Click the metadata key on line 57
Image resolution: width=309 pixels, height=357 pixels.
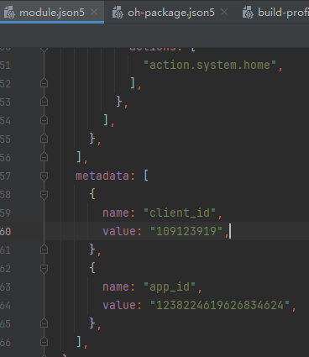coord(102,176)
